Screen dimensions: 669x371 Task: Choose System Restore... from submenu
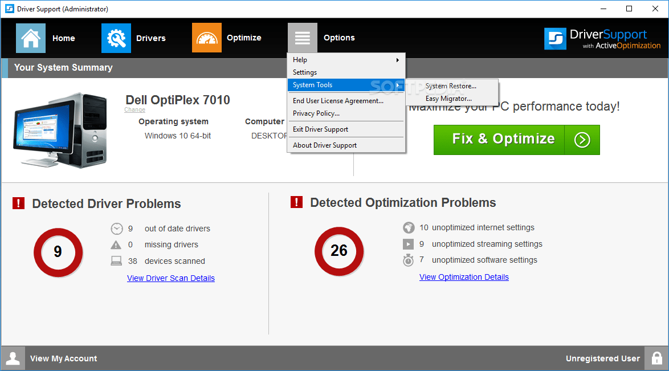coord(452,86)
